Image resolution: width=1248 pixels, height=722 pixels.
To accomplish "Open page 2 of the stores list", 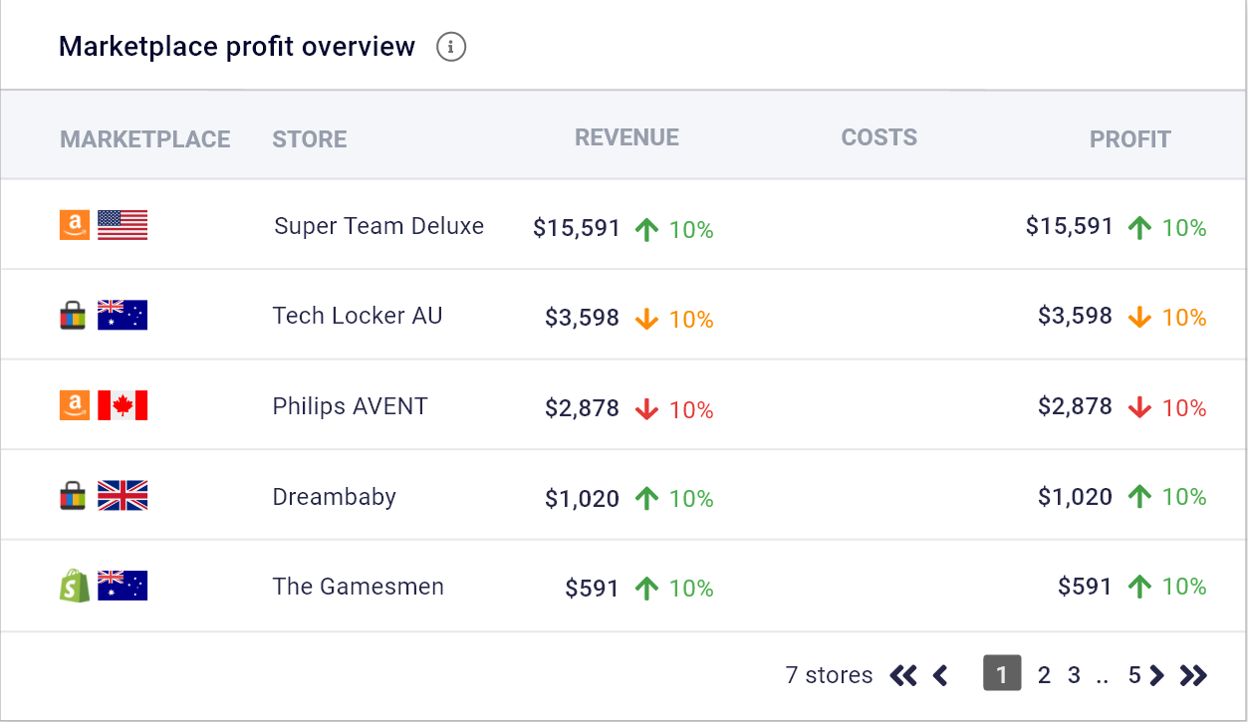I will point(1044,675).
